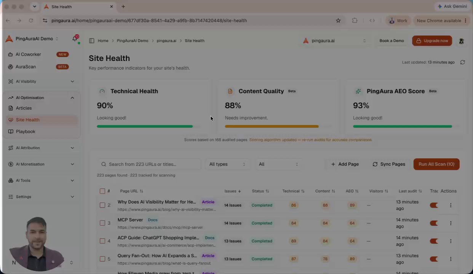Open the All status filter dropdown
This screenshot has width=473, height=274.
[278, 164]
